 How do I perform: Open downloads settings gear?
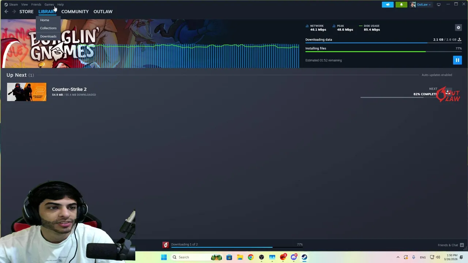[458, 27]
